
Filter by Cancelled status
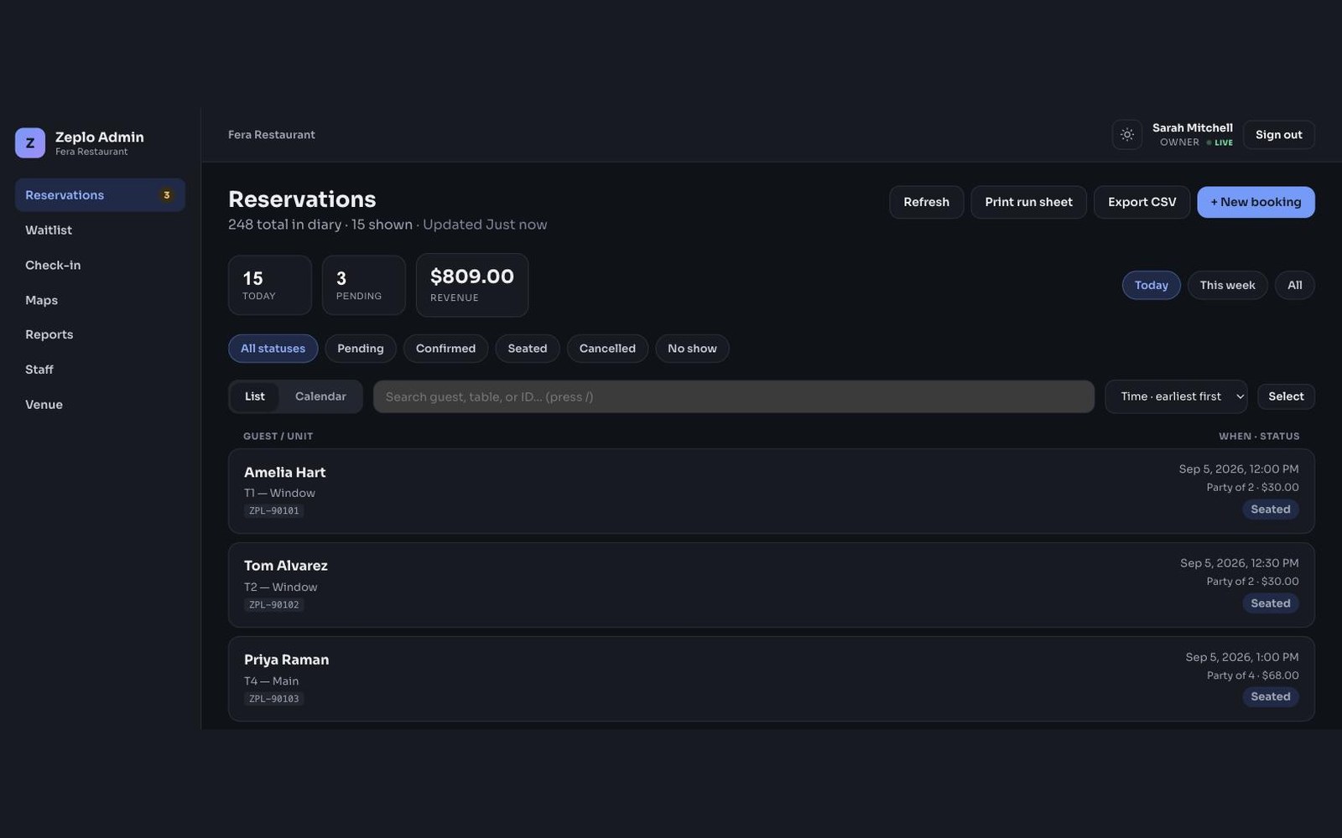tap(607, 349)
